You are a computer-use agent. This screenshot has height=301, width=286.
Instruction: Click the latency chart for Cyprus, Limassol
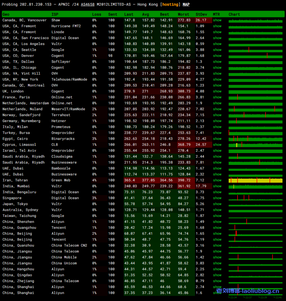coord(255,145)
